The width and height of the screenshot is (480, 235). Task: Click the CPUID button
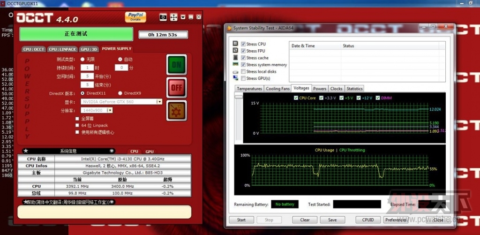point(368,220)
